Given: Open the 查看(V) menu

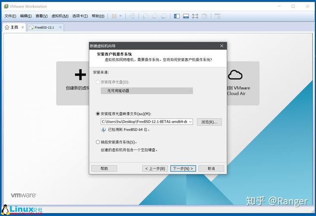Looking at the screenshot, I should coord(41,16).
